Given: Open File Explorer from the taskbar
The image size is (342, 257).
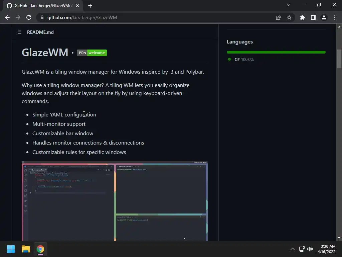Looking at the screenshot, I should point(25,249).
